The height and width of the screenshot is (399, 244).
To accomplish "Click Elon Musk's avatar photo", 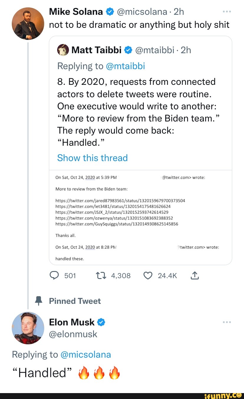I will coord(28,328).
